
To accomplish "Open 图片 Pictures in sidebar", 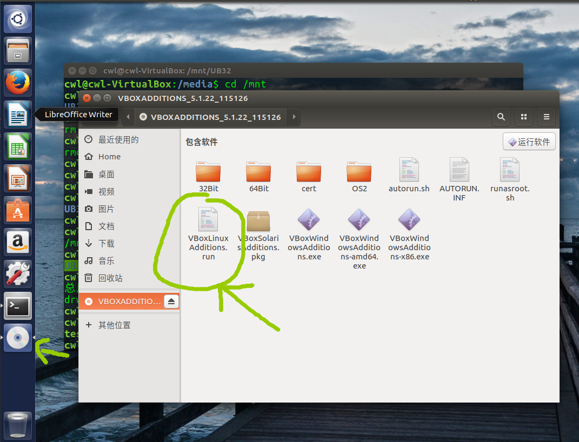I will point(129,209).
